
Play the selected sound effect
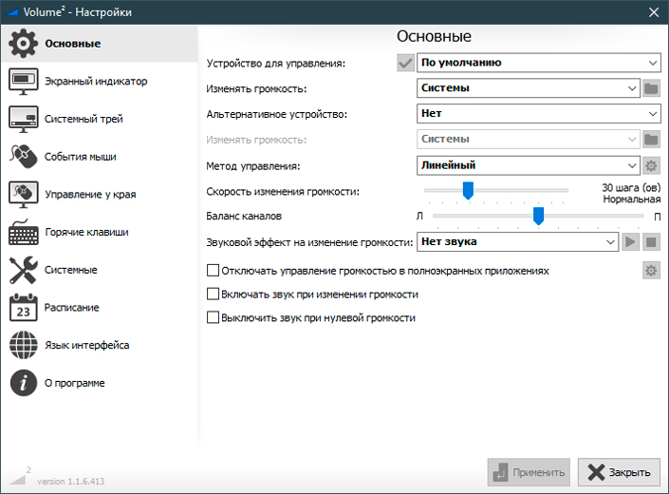[x=630, y=242]
